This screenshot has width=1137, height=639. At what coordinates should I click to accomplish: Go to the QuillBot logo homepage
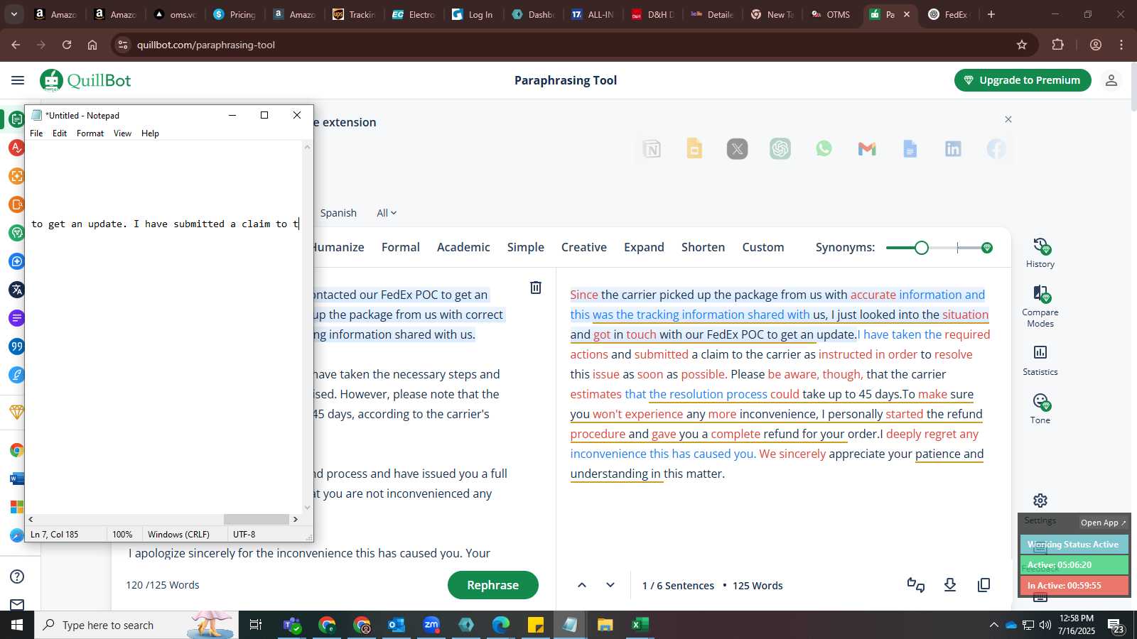pos(85,80)
